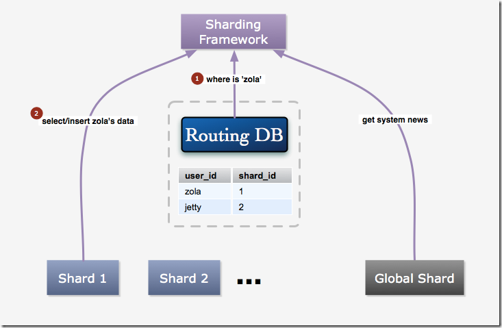Click the "where is 'zola'" label

click(234, 79)
